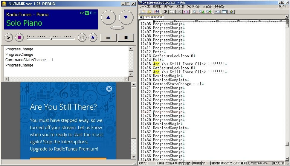This screenshot has height=166, width=290.
Task: Click log line 12413 SetSecureLockIcon 6
Action: pyautogui.click(x=174, y=56)
